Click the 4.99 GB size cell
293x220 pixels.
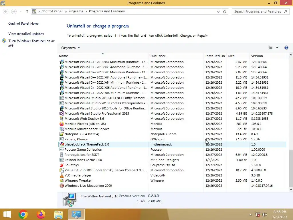(241, 113)
